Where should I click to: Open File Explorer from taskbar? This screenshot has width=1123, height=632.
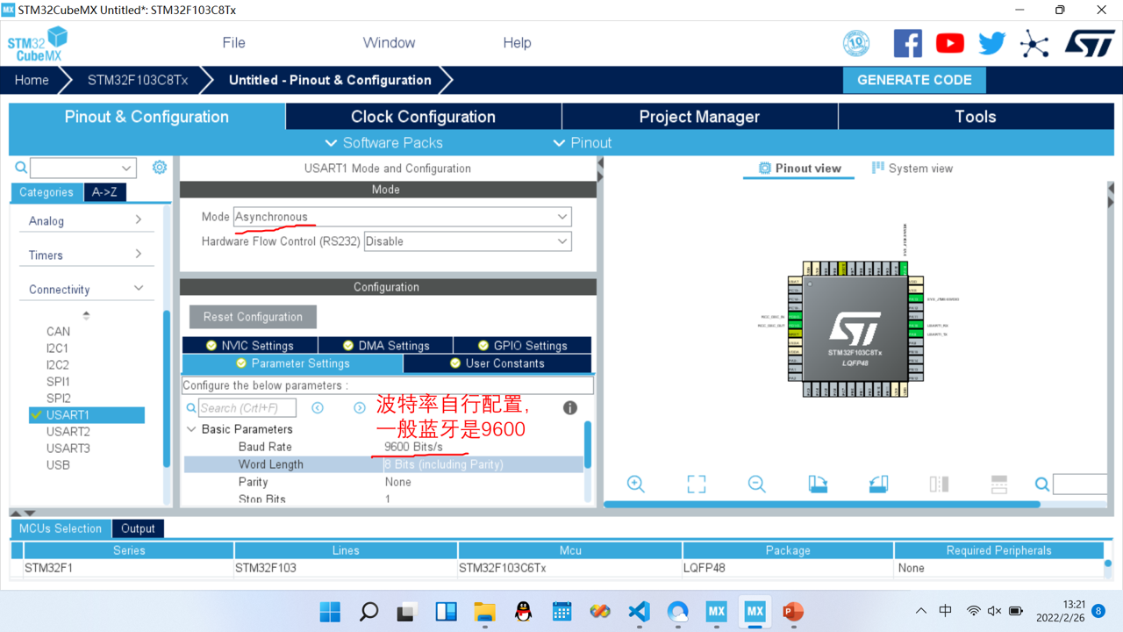click(484, 611)
